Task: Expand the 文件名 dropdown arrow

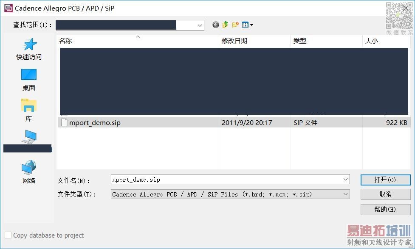Action: pyautogui.click(x=345, y=180)
